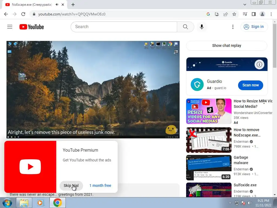Click the Google icon in address bar
The image size is (277, 208).
pyautogui.click(x=208, y=14)
